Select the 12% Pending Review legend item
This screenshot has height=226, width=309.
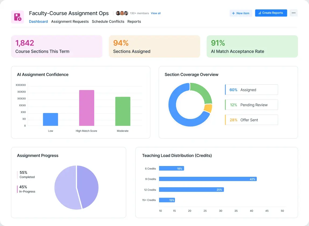coord(251,105)
